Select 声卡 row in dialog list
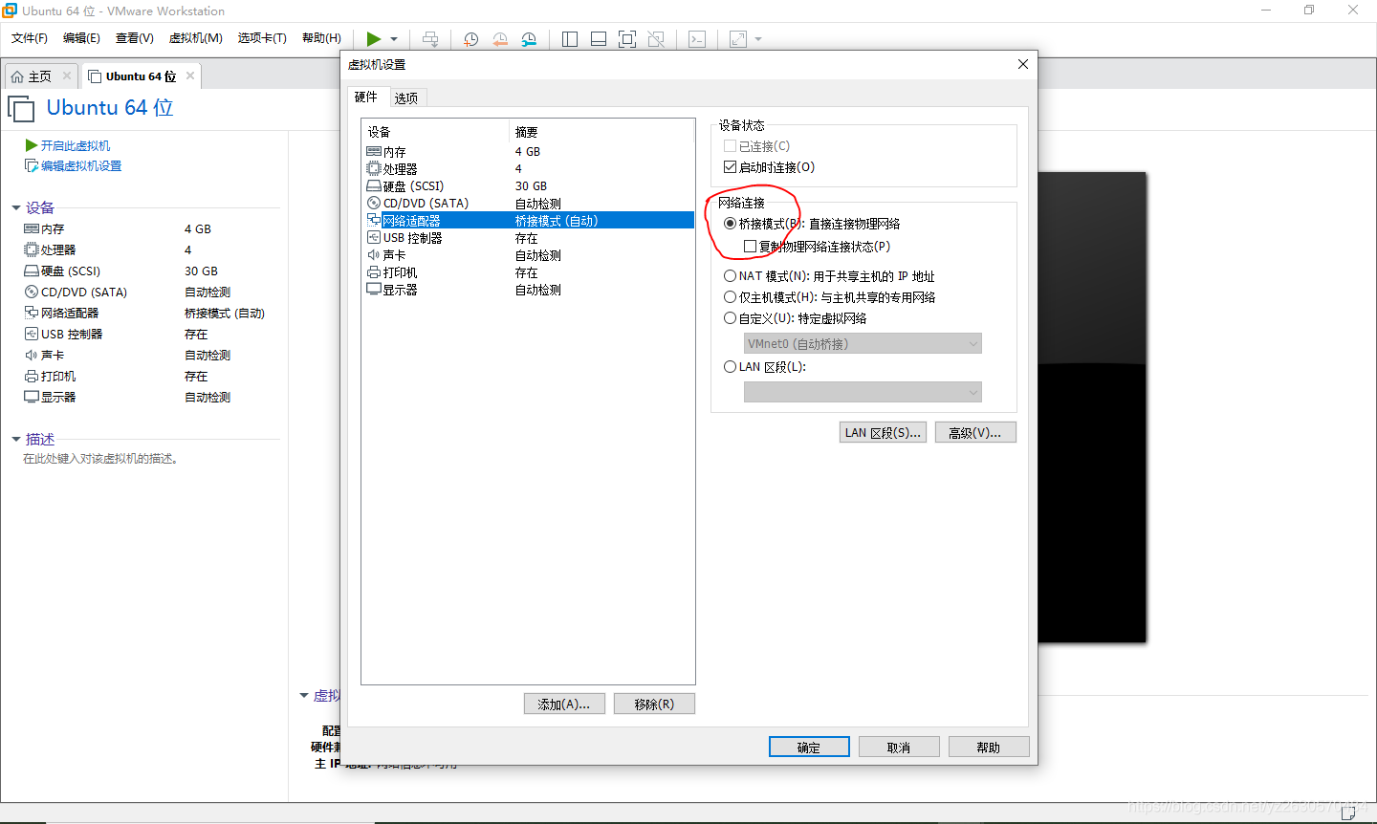Viewport: 1377px width, 824px height. pos(529,254)
